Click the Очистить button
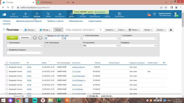The width and height of the screenshot is (184, 103). click(25, 37)
